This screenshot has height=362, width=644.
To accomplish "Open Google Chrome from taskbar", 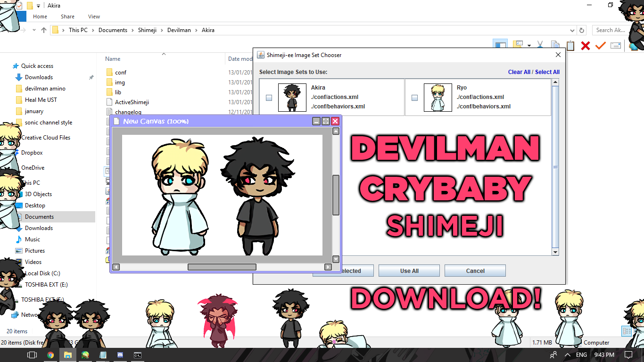I will click(x=50, y=355).
